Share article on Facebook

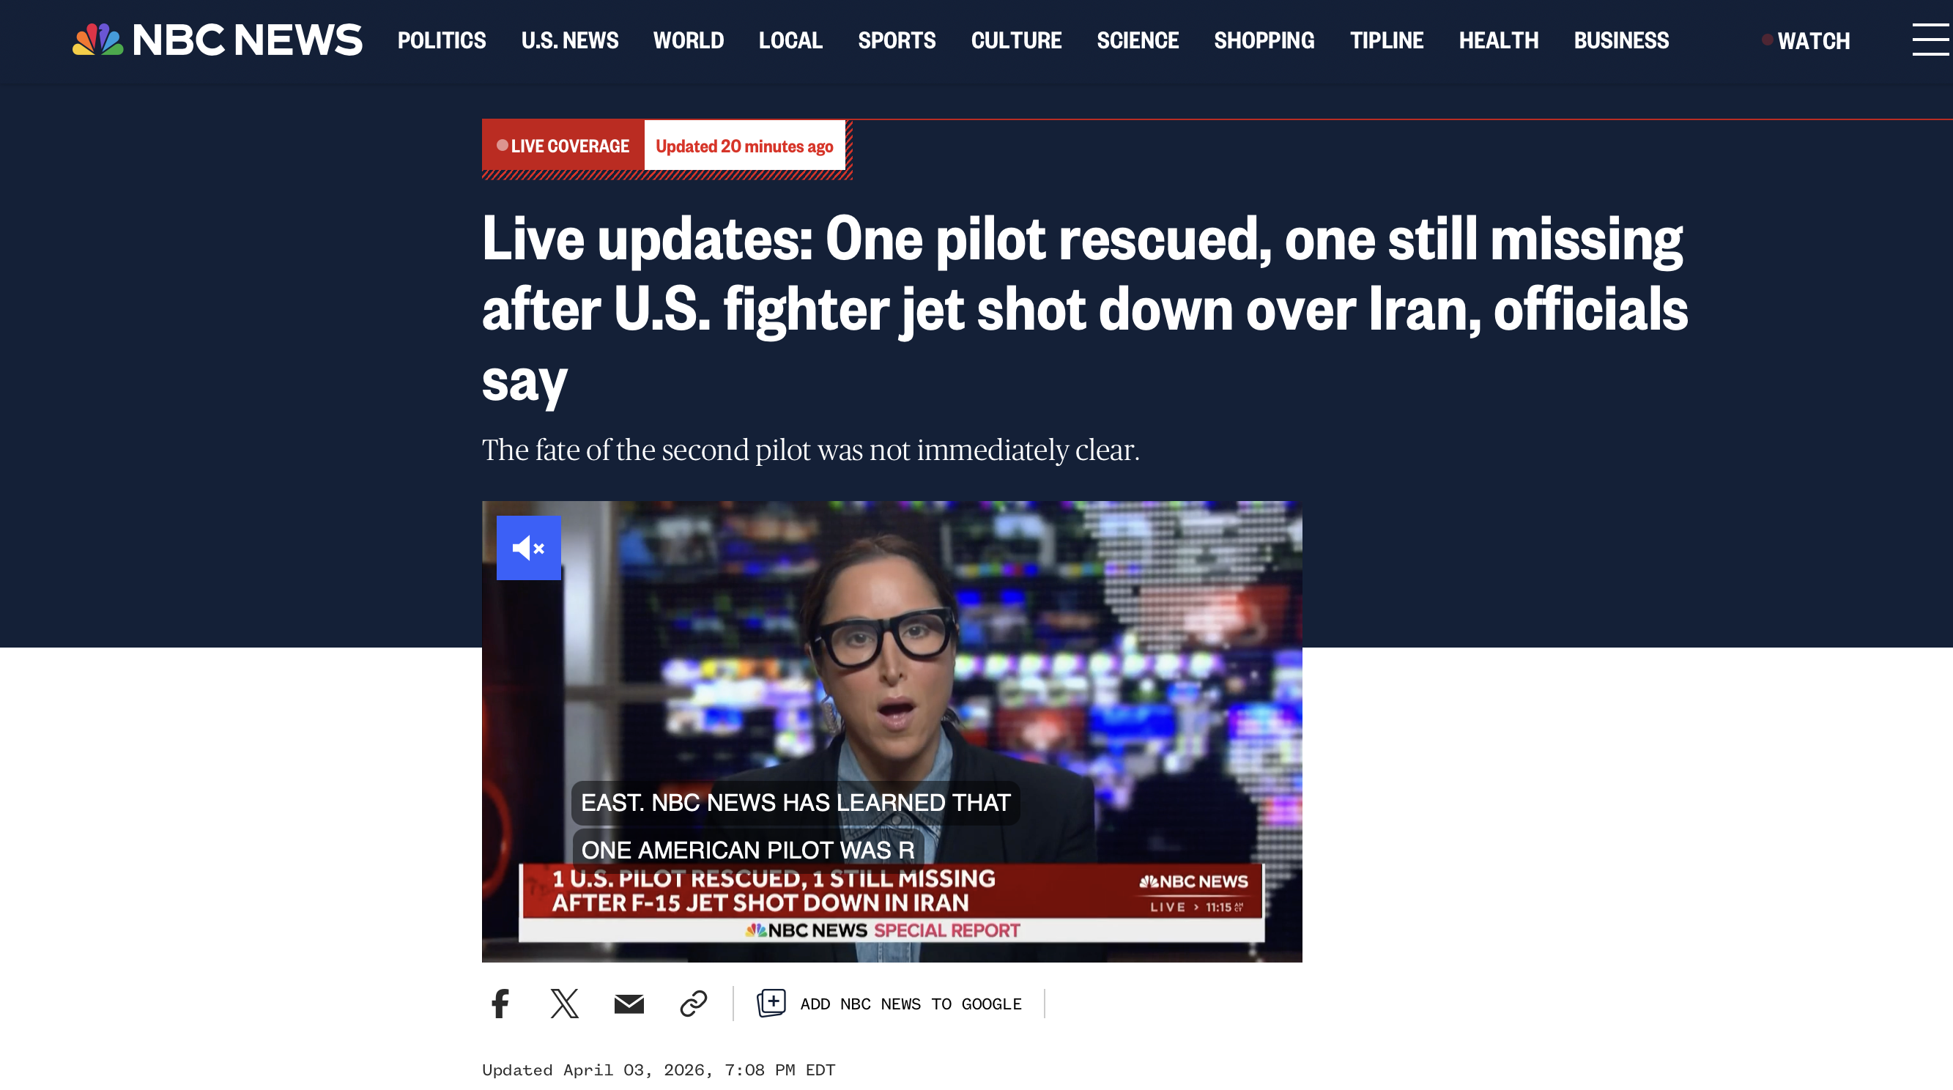pos(500,1003)
